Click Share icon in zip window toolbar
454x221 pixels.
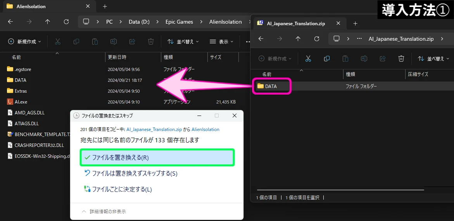[x=383, y=59]
